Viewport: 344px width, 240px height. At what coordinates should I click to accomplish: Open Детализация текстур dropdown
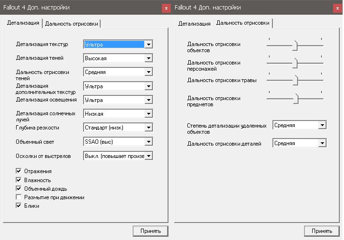149,45
